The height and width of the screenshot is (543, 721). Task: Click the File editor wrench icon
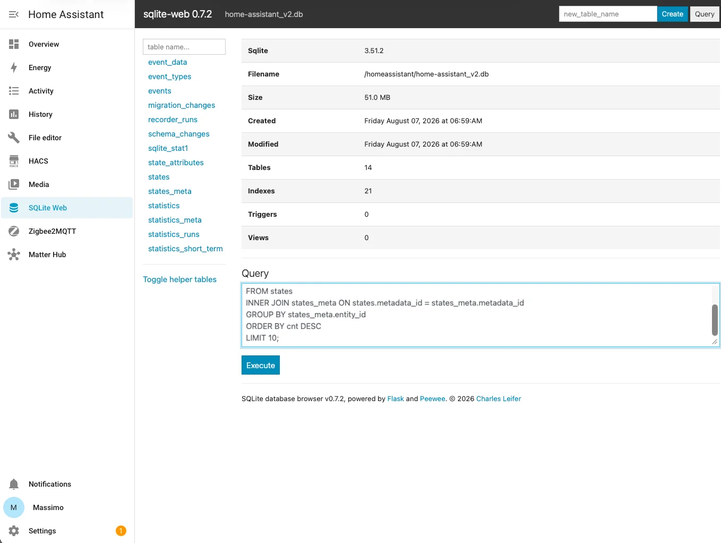click(14, 138)
